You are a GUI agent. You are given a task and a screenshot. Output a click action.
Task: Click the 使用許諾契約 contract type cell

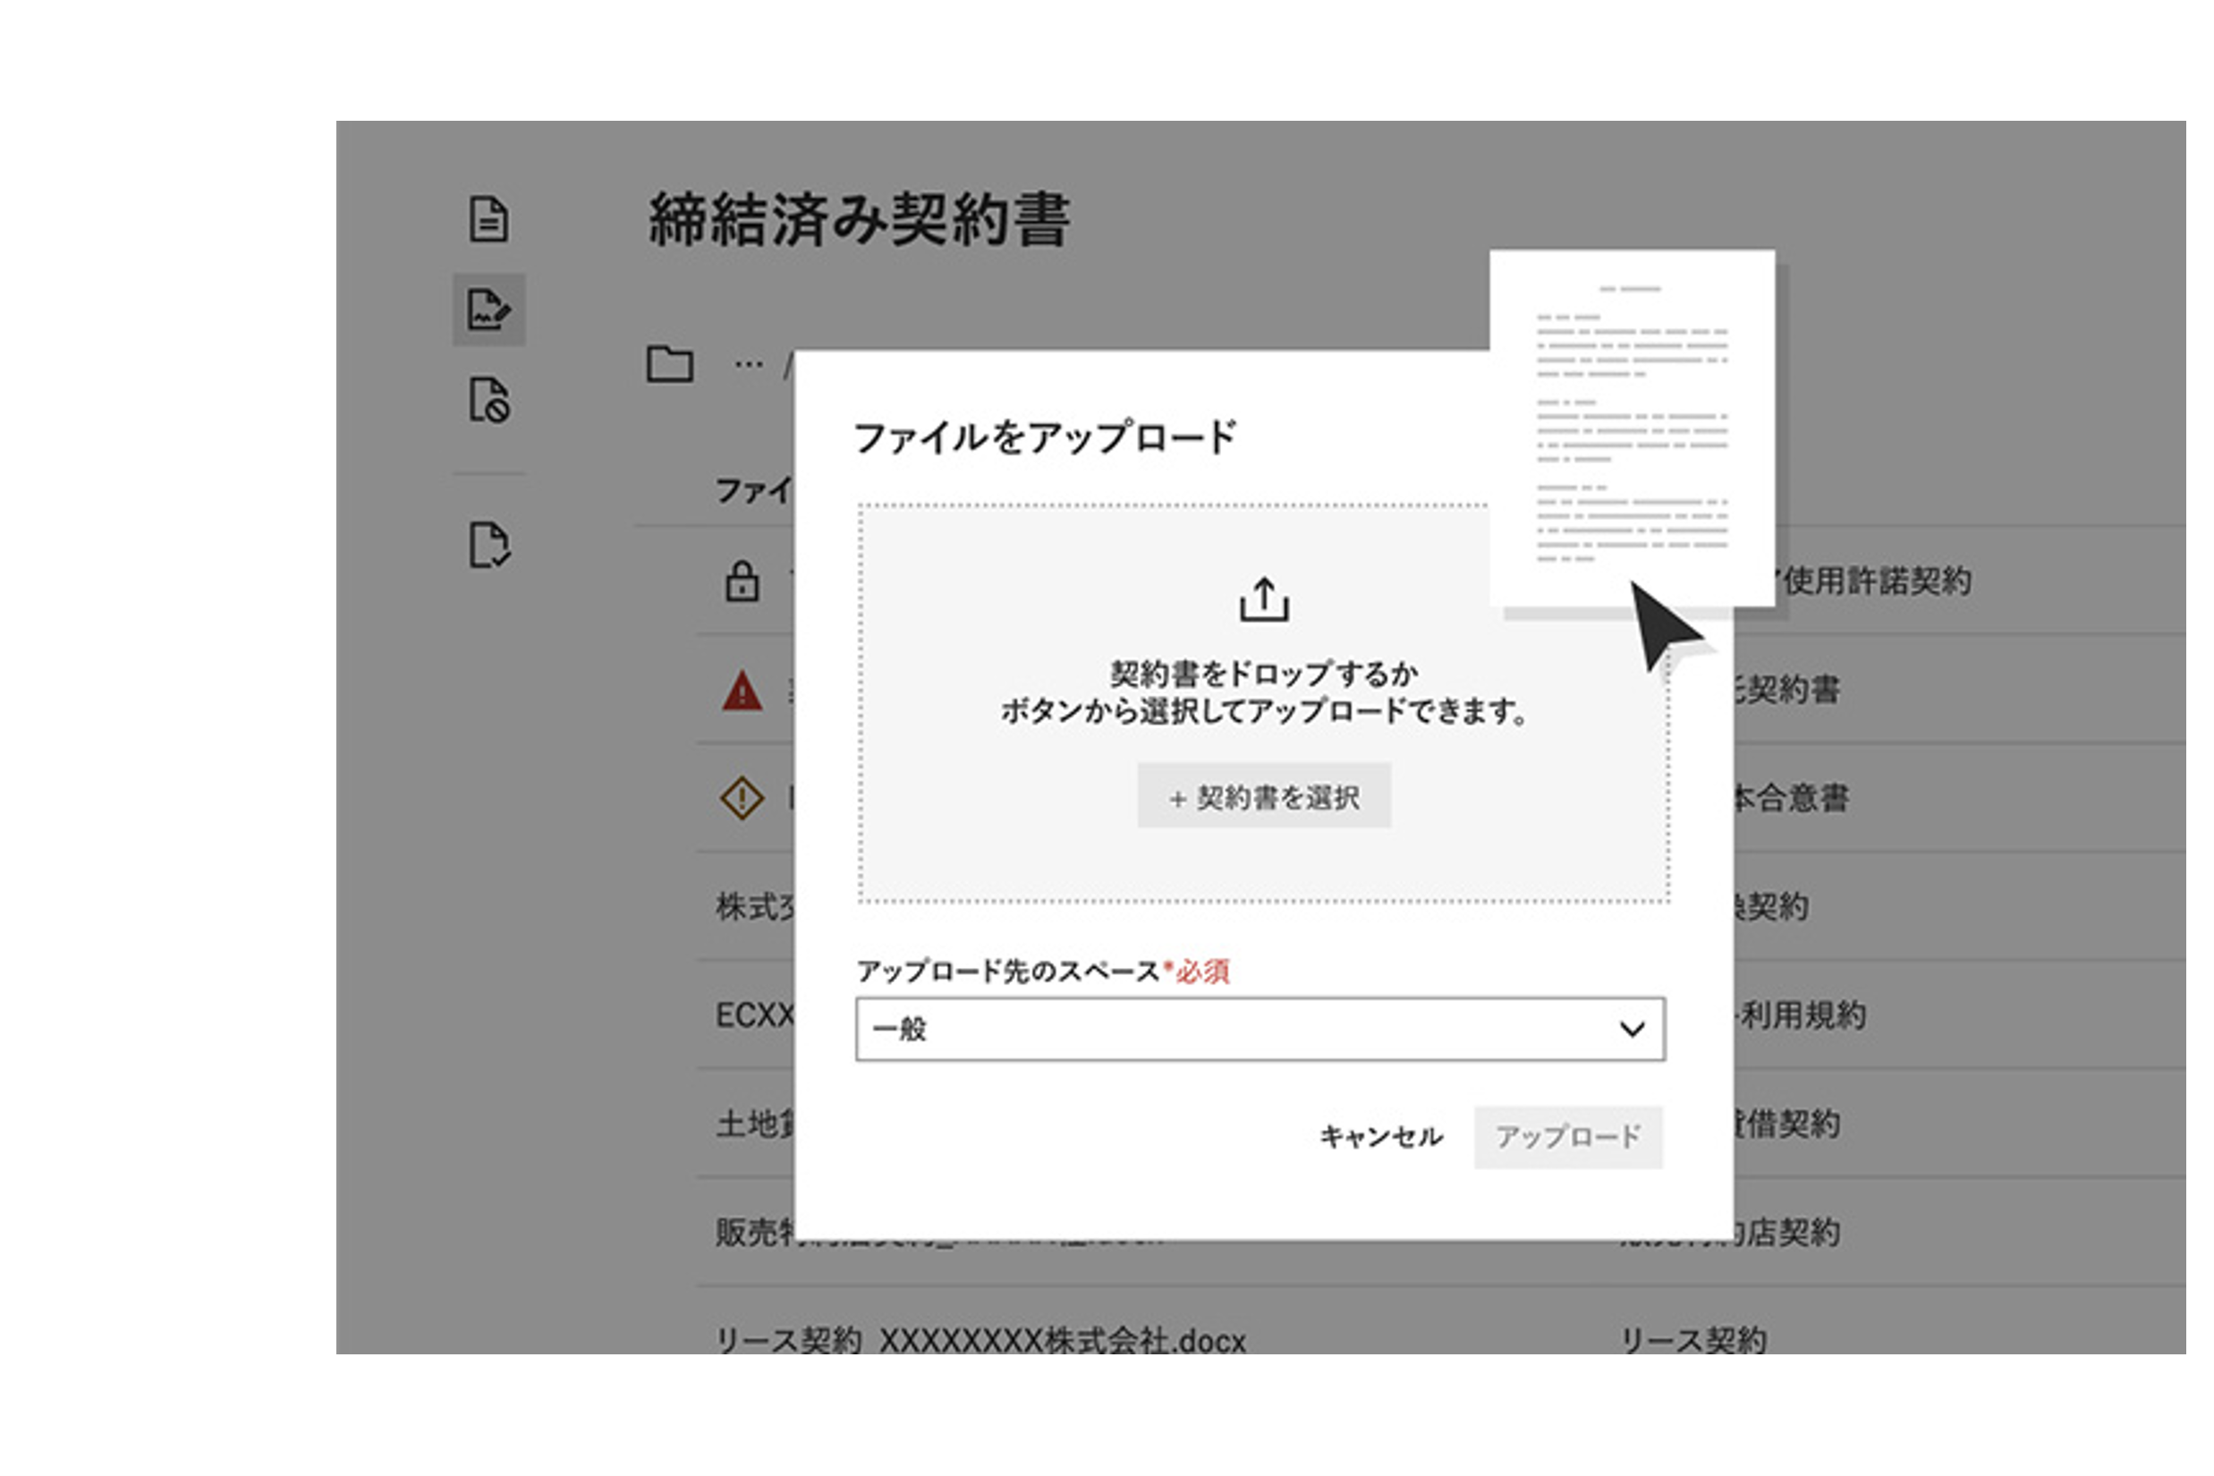[x=1876, y=581]
